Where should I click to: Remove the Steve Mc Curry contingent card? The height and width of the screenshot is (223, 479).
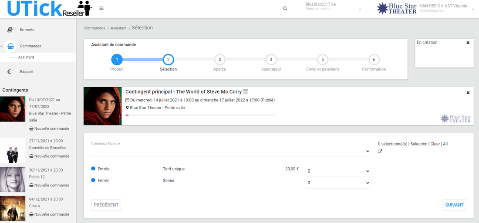click(x=468, y=93)
